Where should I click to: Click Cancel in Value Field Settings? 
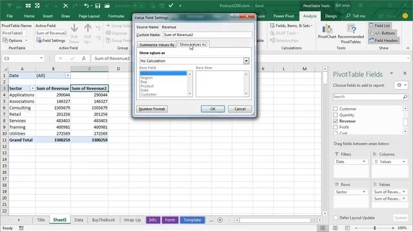pos(240,109)
